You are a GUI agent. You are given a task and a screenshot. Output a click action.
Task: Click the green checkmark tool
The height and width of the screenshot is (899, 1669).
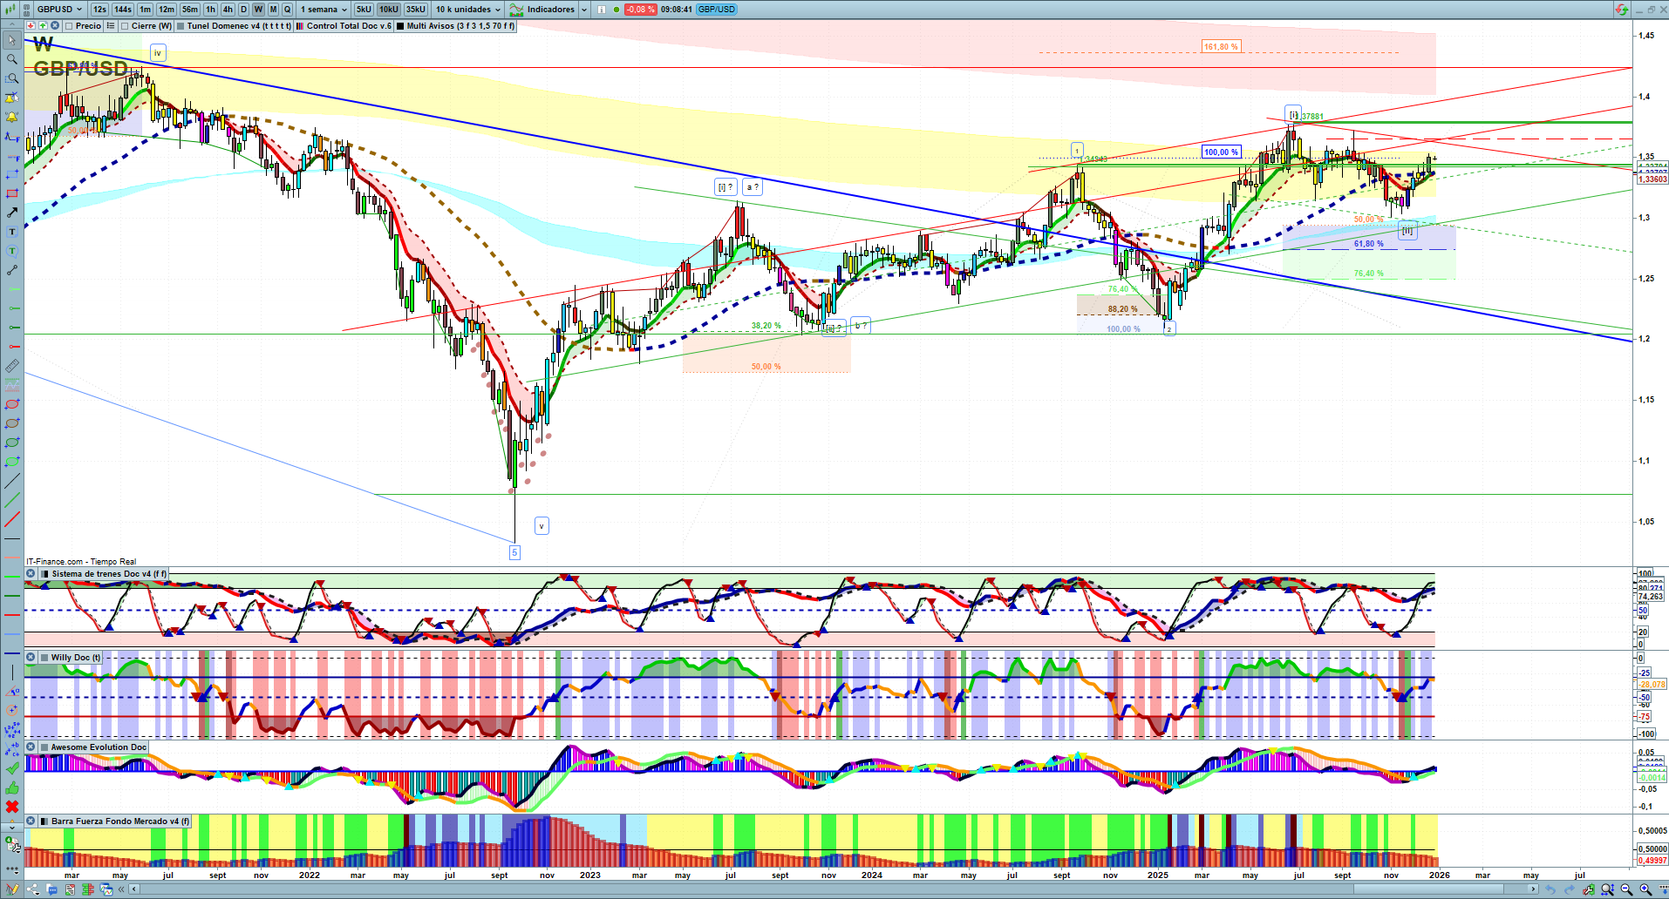[12, 768]
